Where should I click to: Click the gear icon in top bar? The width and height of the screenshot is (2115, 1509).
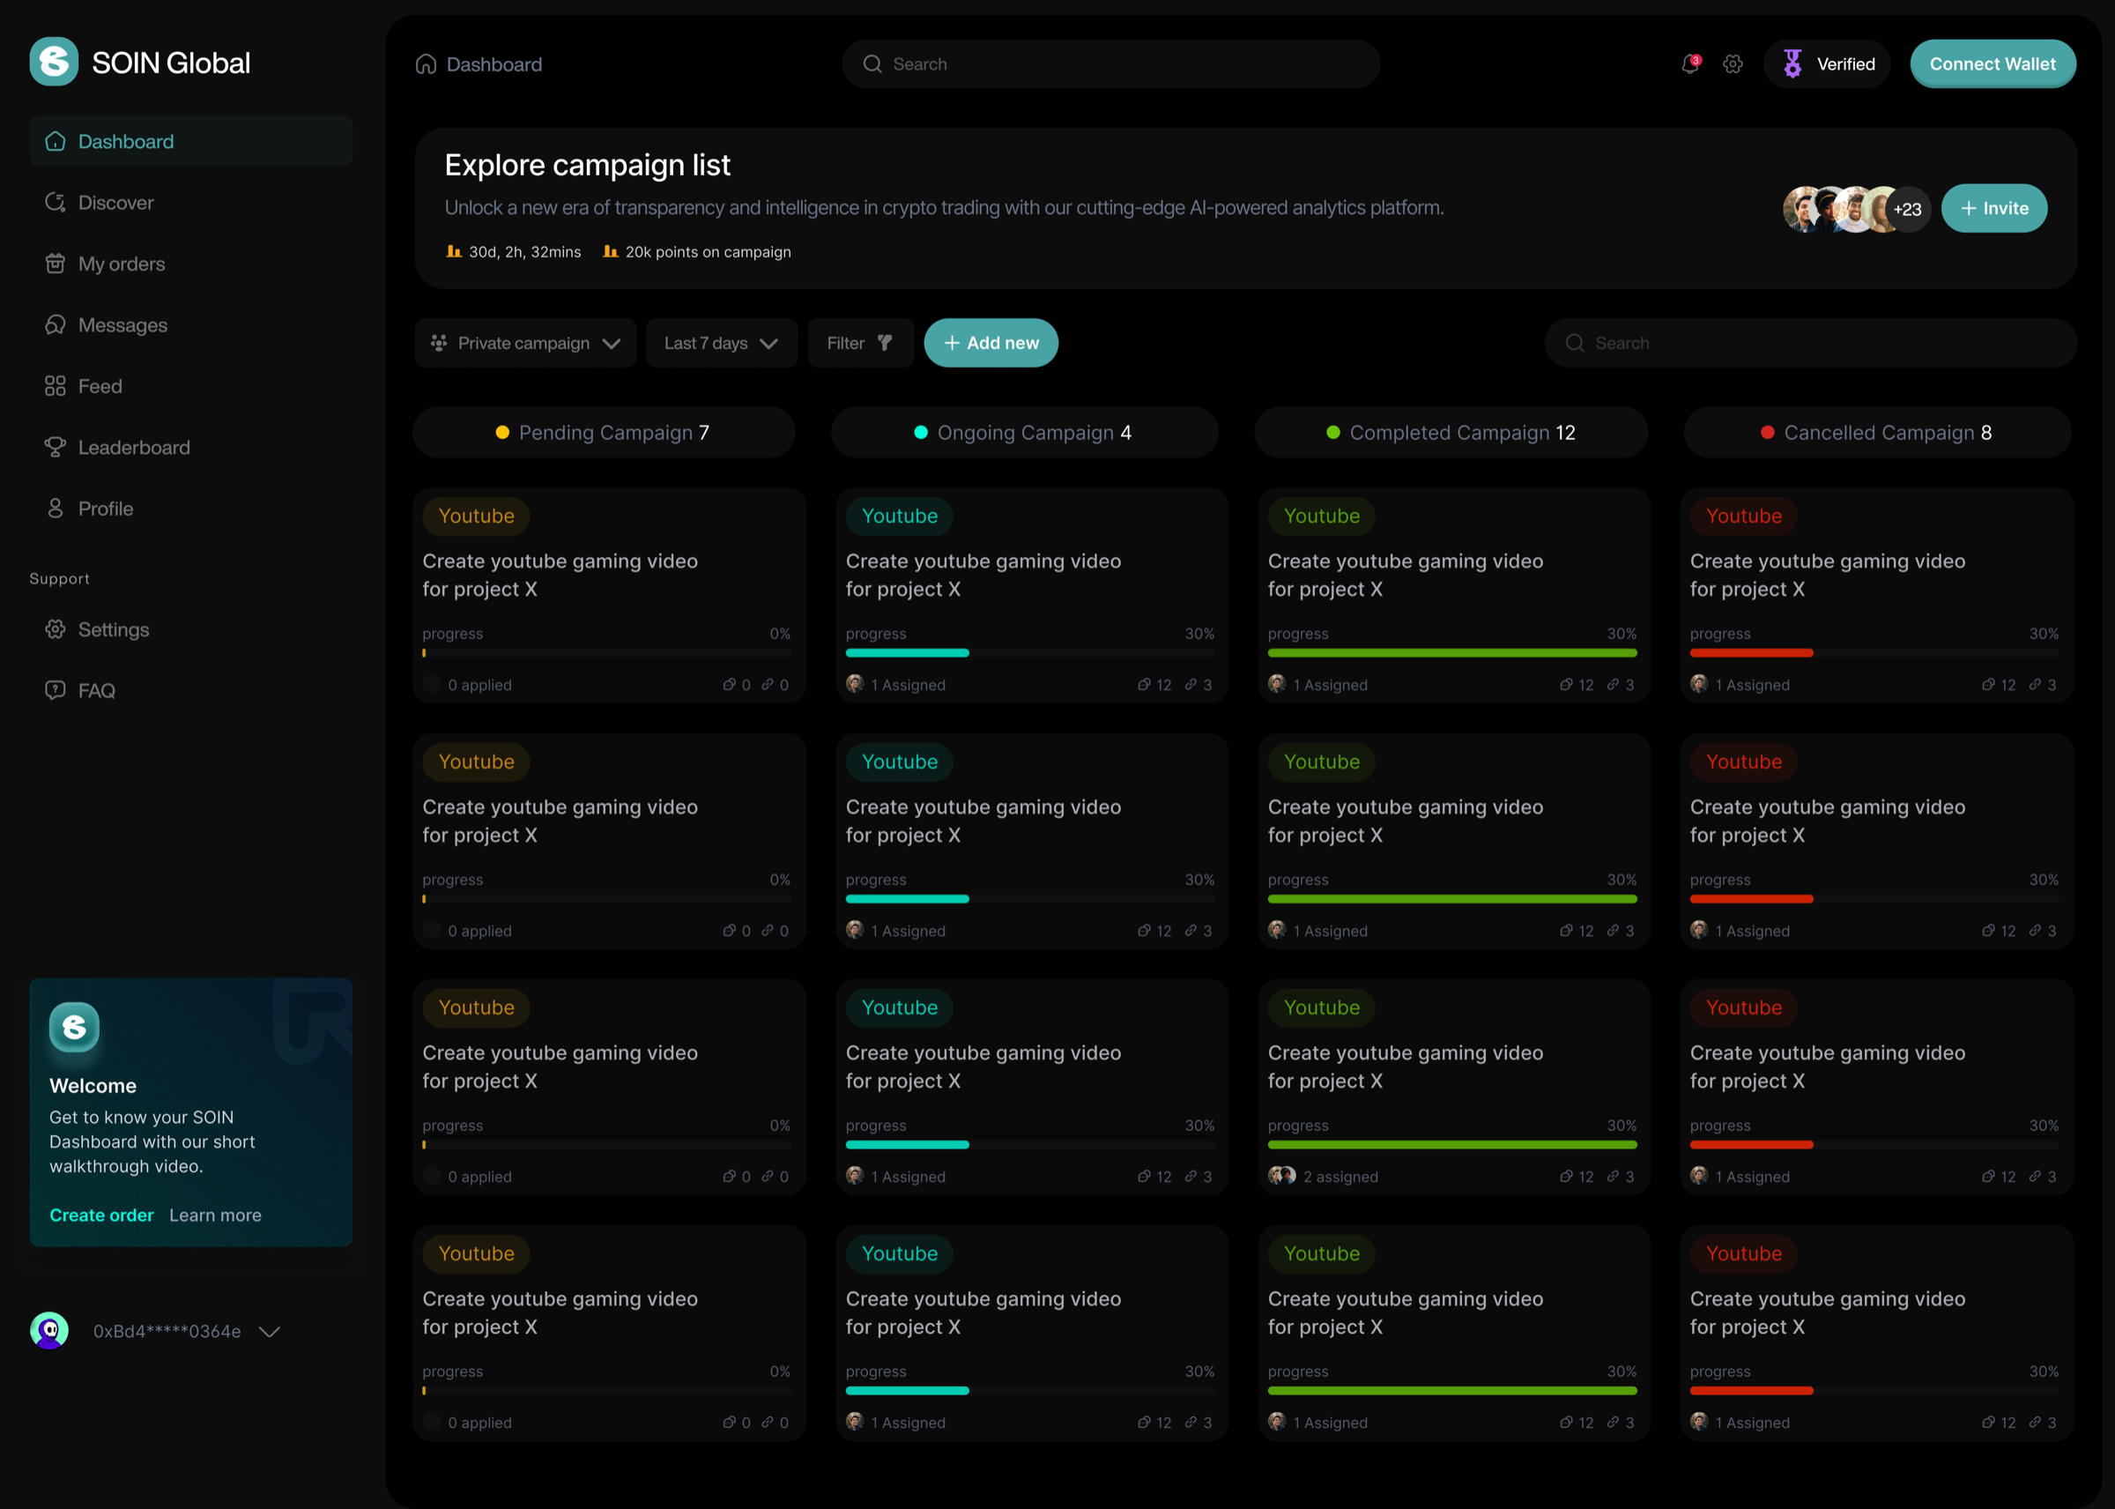pyautogui.click(x=1733, y=64)
